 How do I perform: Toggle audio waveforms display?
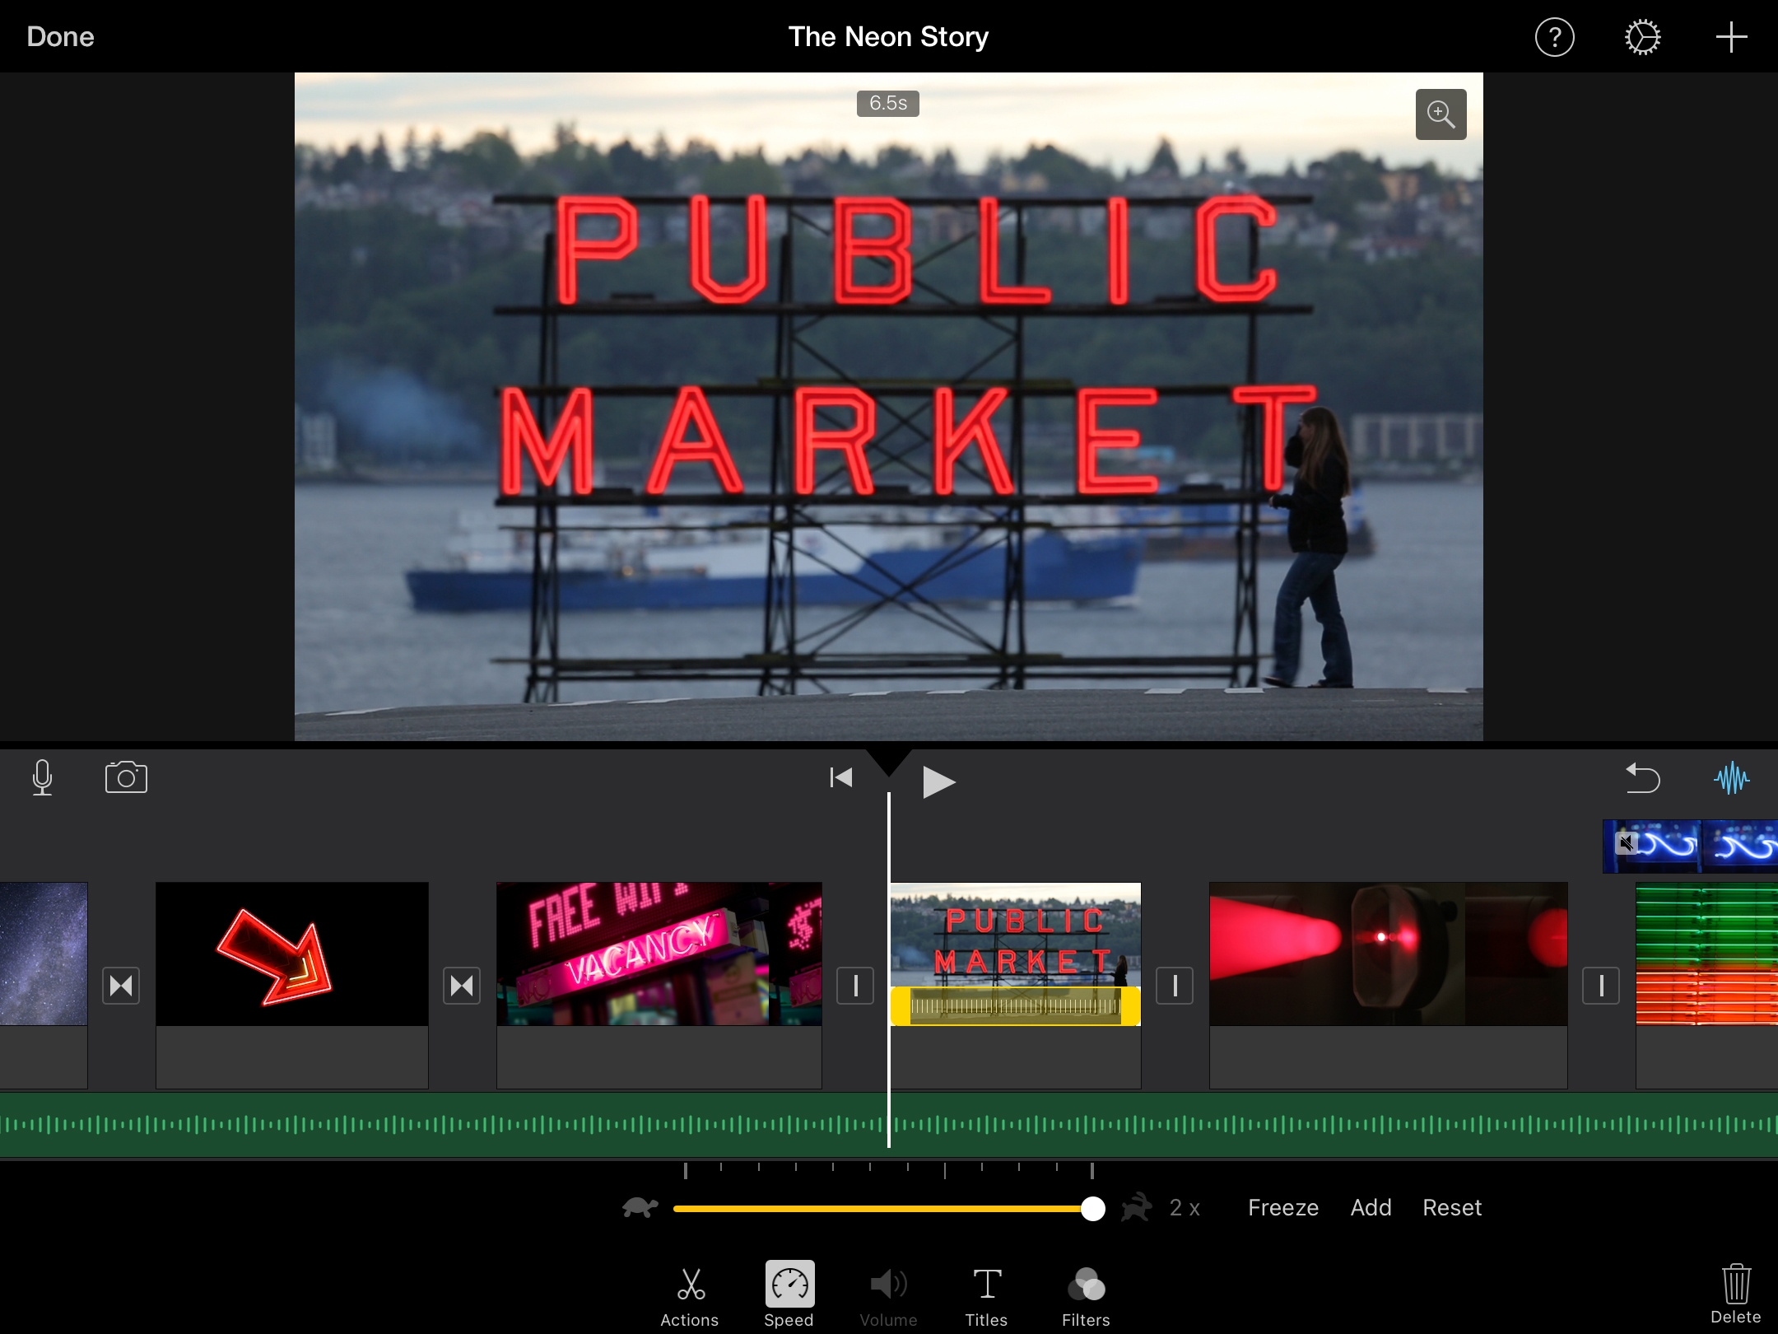tap(1731, 777)
